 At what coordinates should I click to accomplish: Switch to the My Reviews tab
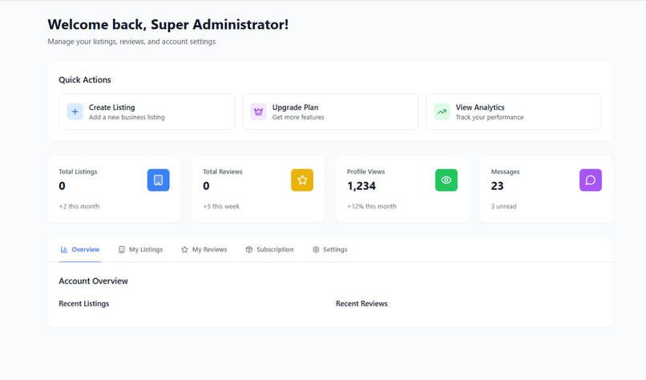click(x=204, y=249)
